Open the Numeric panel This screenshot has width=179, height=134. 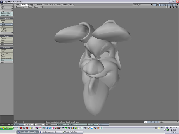pyautogui.click(x=62, y=125)
